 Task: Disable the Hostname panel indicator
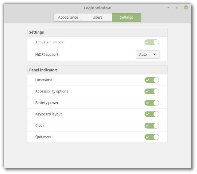click(x=152, y=80)
